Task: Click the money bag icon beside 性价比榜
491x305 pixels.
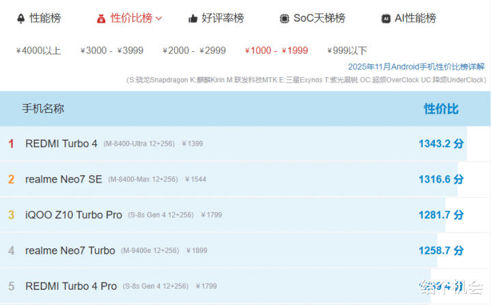Action: click(x=101, y=19)
